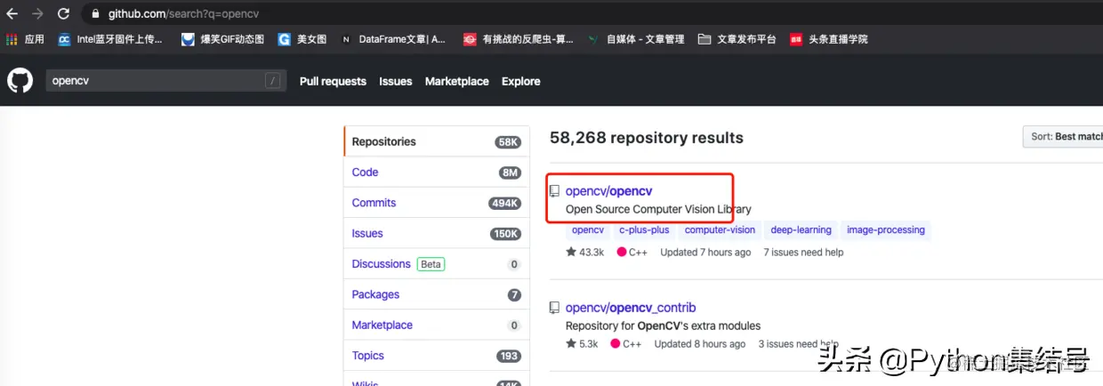
Task: Click the repo icon beside opencv/opencv
Action: [x=554, y=191]
